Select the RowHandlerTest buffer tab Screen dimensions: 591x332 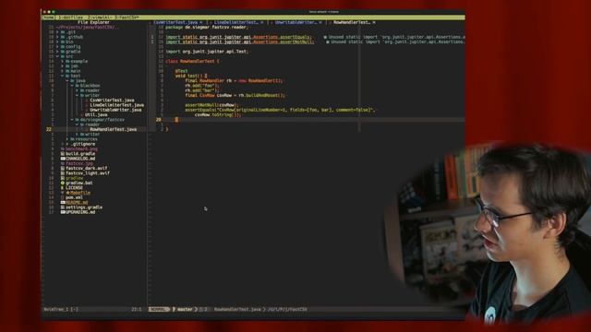(x=352, y=22)
